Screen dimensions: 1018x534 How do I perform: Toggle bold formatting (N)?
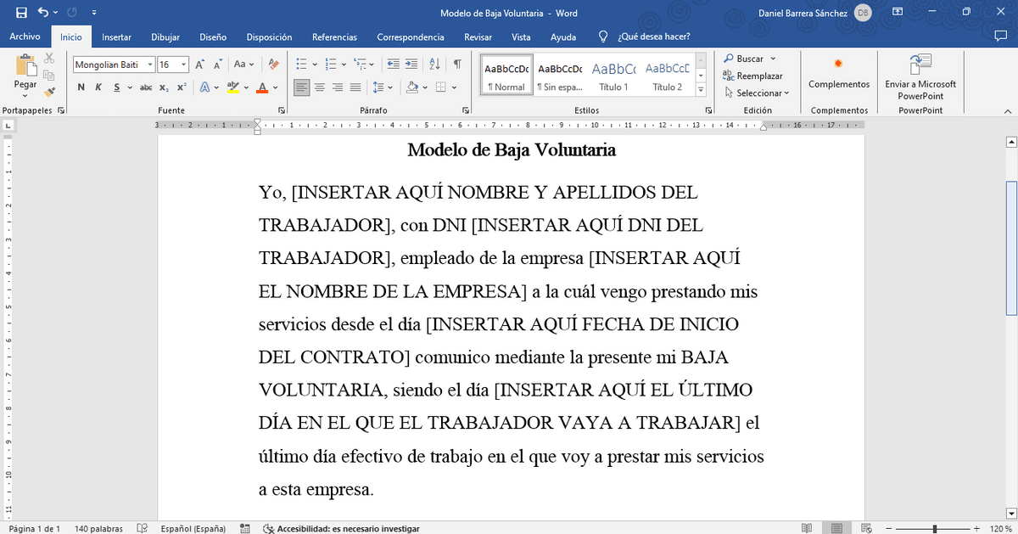[81, 87]
